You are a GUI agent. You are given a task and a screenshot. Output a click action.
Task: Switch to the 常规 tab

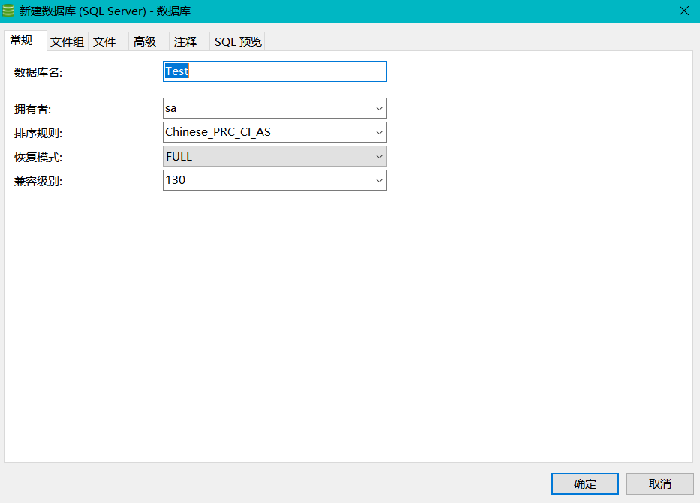(x=25, y=41)
